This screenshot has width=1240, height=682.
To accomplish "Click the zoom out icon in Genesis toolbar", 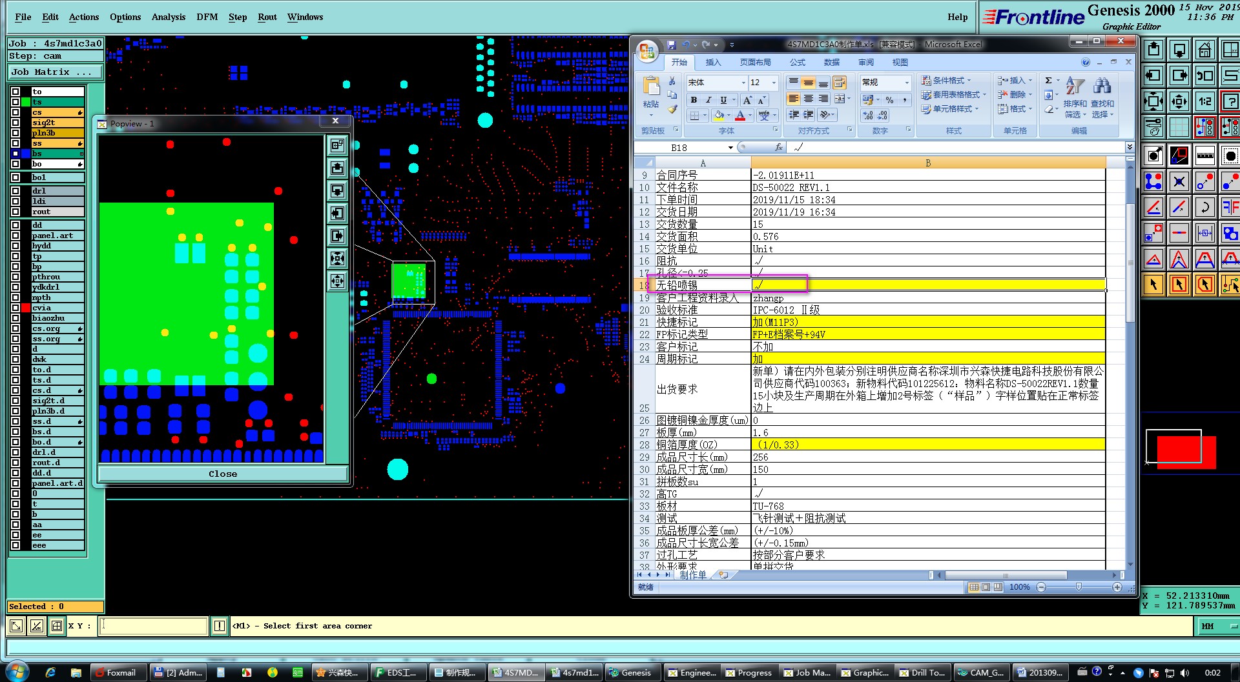I will [1179, 101].
